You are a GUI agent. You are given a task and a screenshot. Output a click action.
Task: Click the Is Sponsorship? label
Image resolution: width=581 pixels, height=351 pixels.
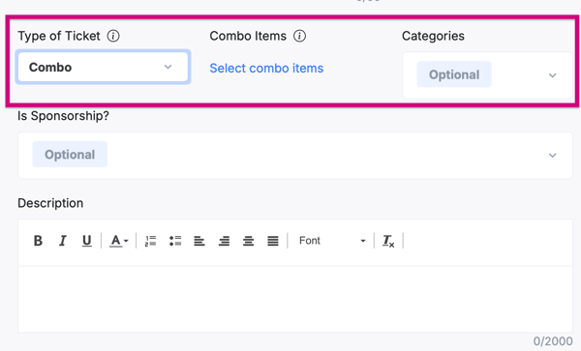(63, 116)
